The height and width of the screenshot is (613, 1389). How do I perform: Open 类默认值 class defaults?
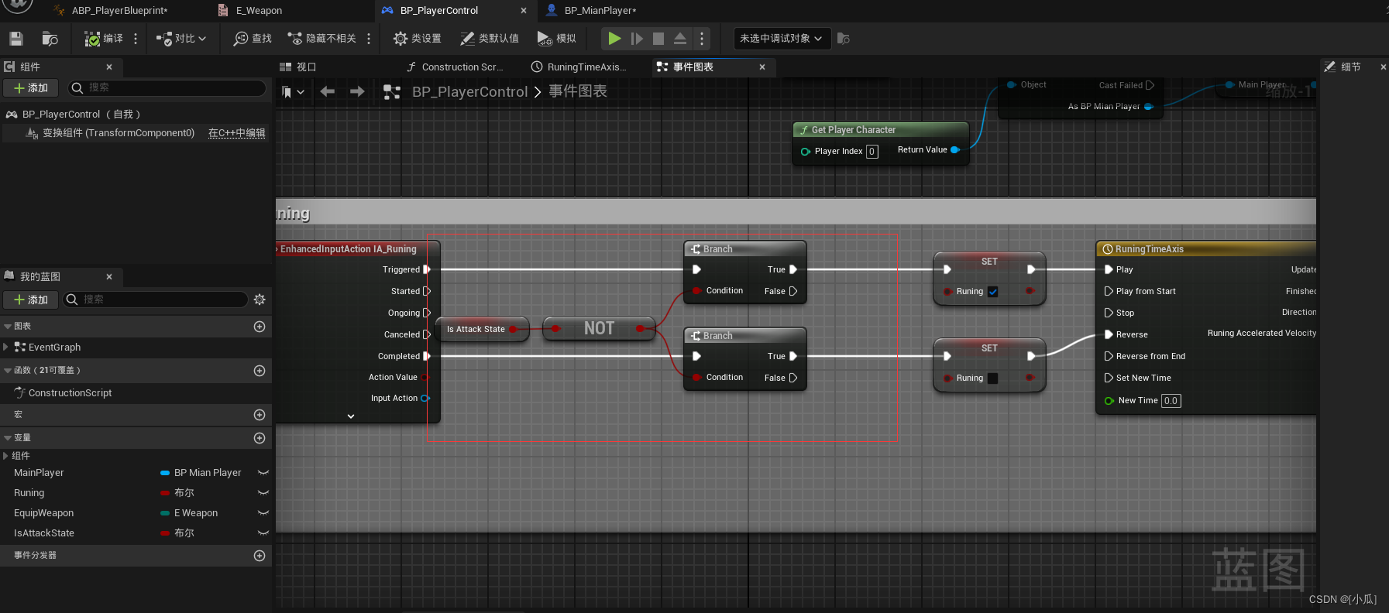point(489,39)
